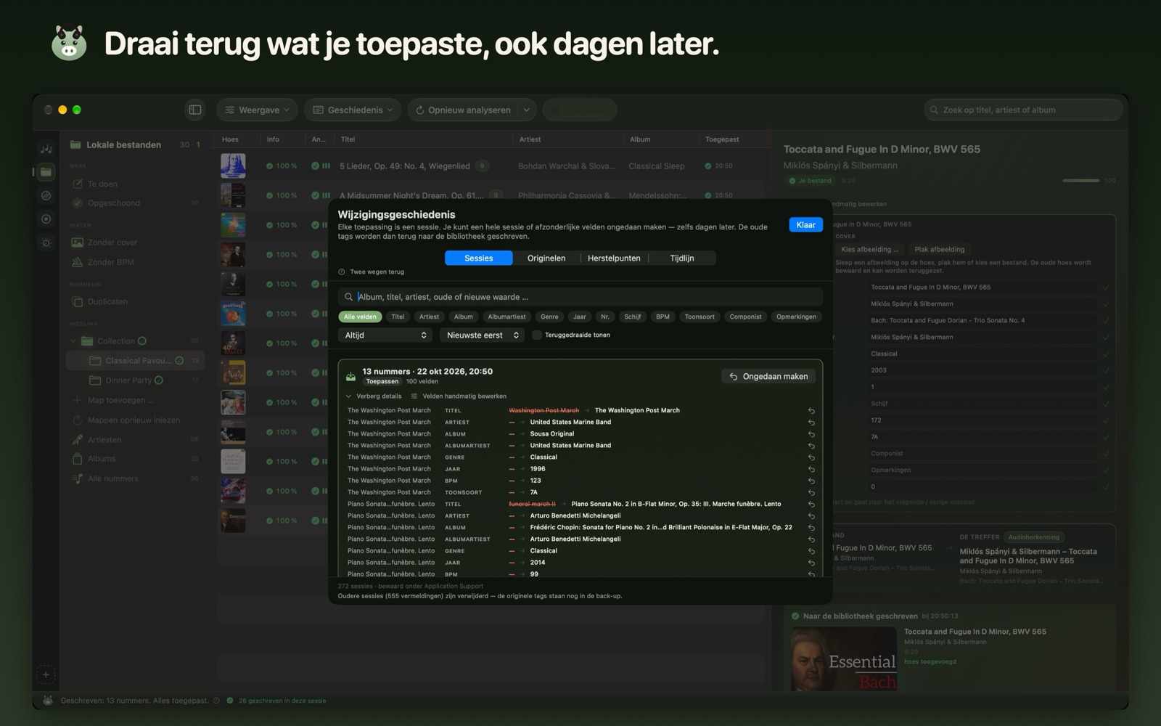
Task: Switch to the Sessies tab
Action: (x=478, y=258)
